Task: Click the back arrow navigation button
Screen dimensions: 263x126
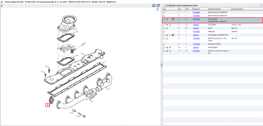Action: (154, 6)
